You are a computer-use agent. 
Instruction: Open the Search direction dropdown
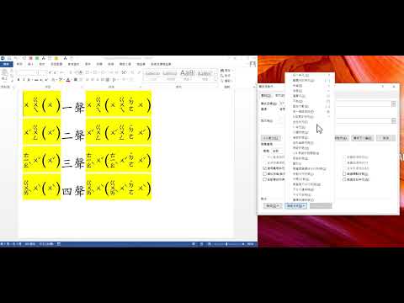[x=278, y=151]
